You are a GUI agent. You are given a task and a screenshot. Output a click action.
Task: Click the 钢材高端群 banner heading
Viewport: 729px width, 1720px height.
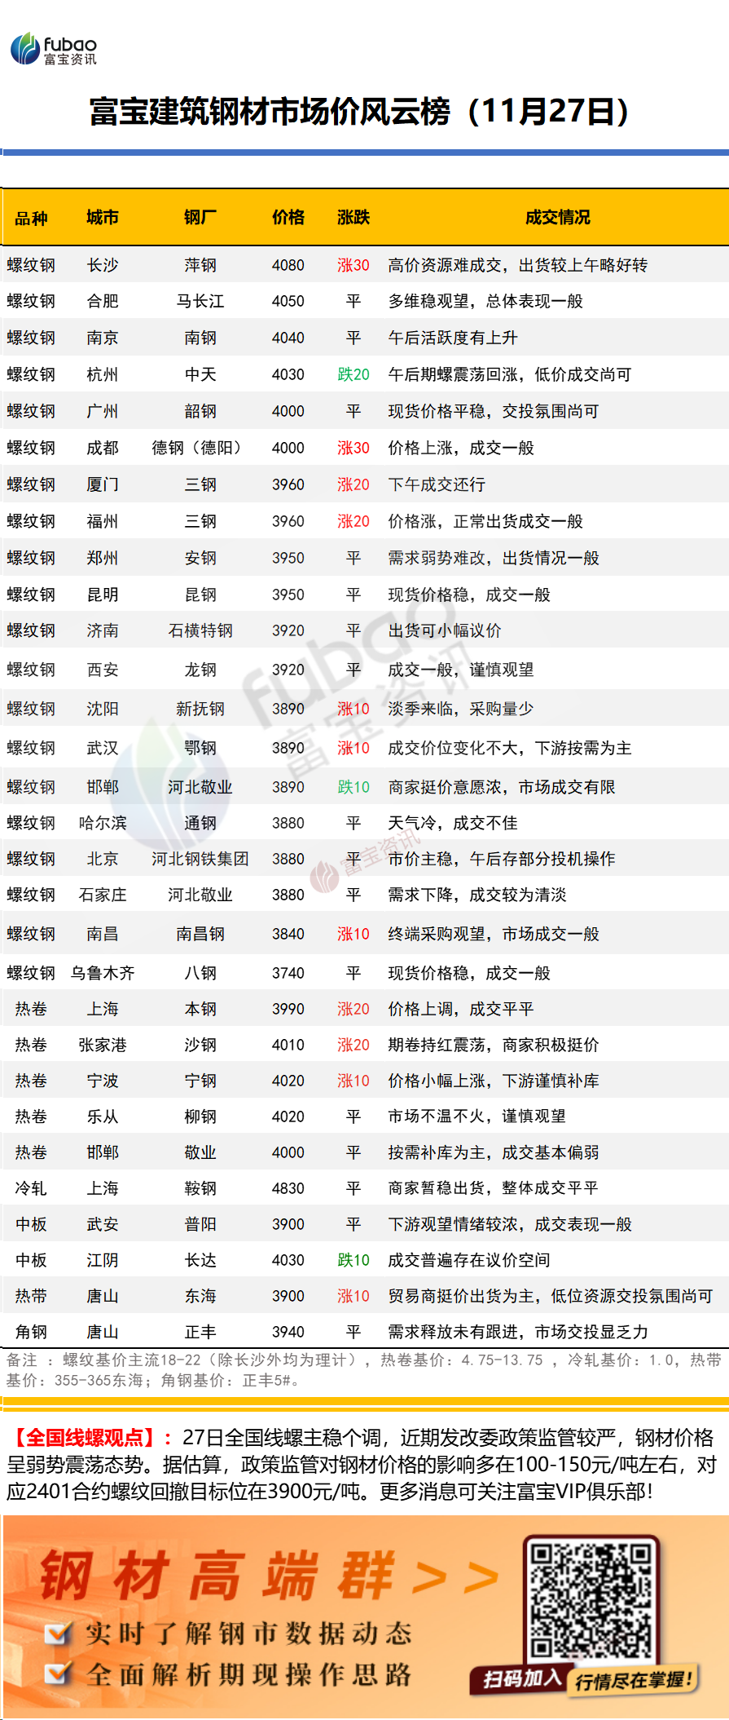point(217,1575)
